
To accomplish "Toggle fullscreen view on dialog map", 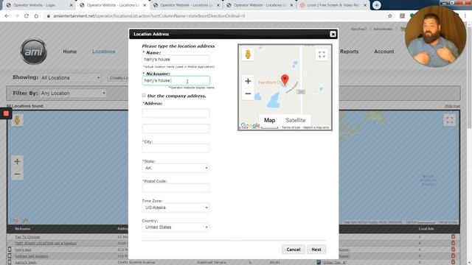I will point(322,54).
